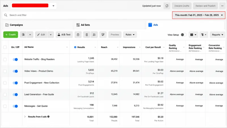
Task: Click the clipboard paste icon button
Action: click(78, 35)
